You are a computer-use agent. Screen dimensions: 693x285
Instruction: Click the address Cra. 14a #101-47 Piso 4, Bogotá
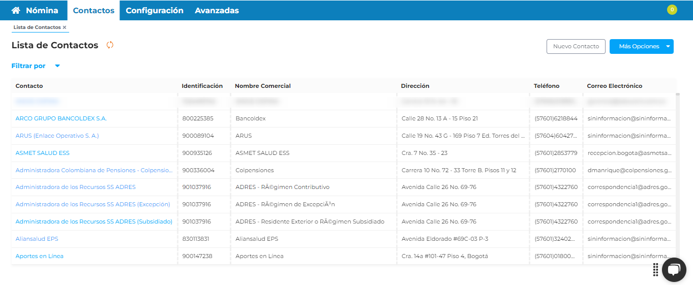445,256
